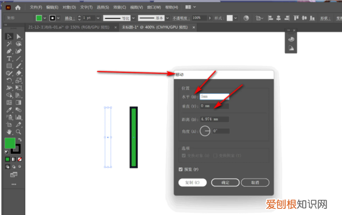
Task: Select the Hand tool
Action: (9, 132)
